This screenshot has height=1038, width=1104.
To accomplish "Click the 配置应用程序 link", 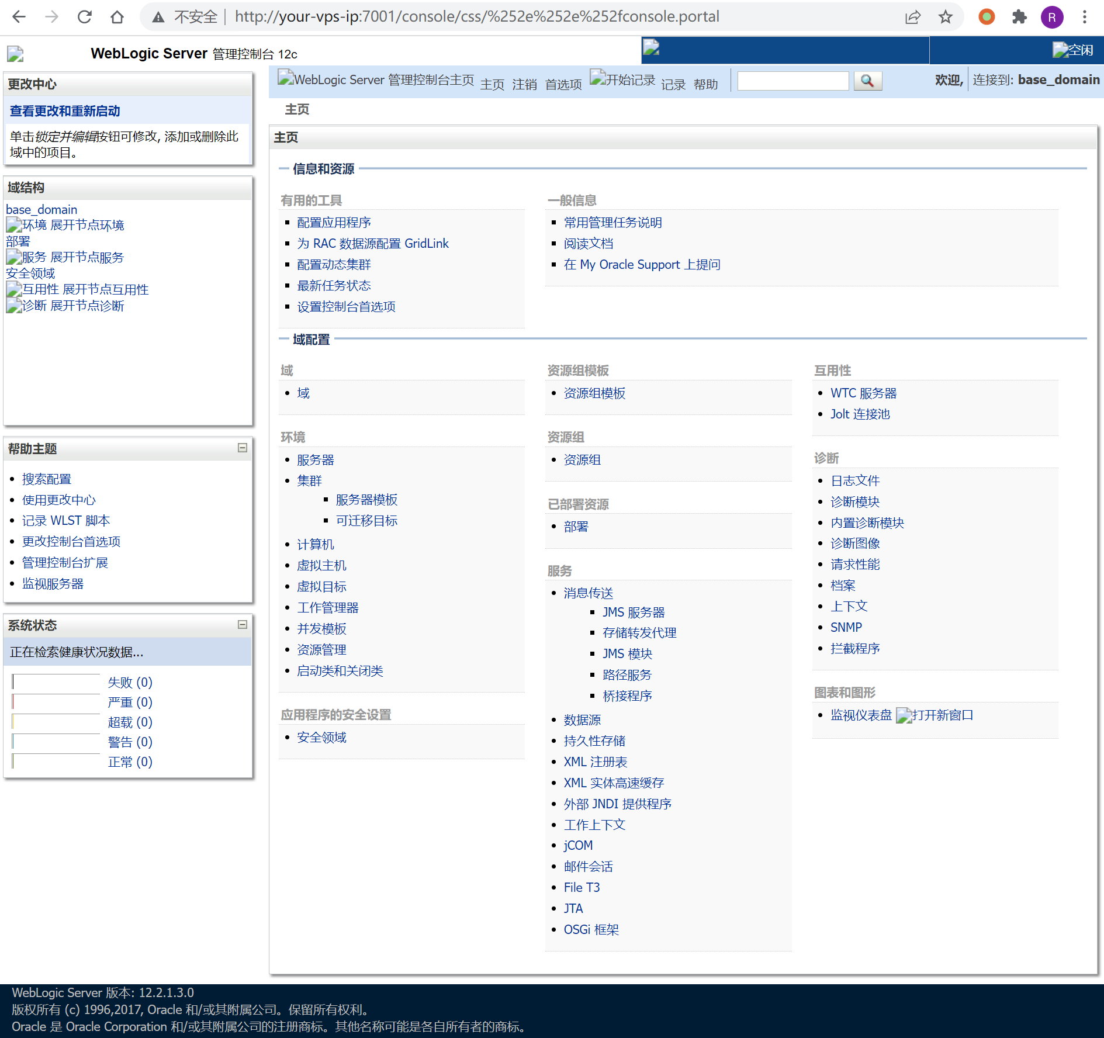I will [x=333, y=222].
